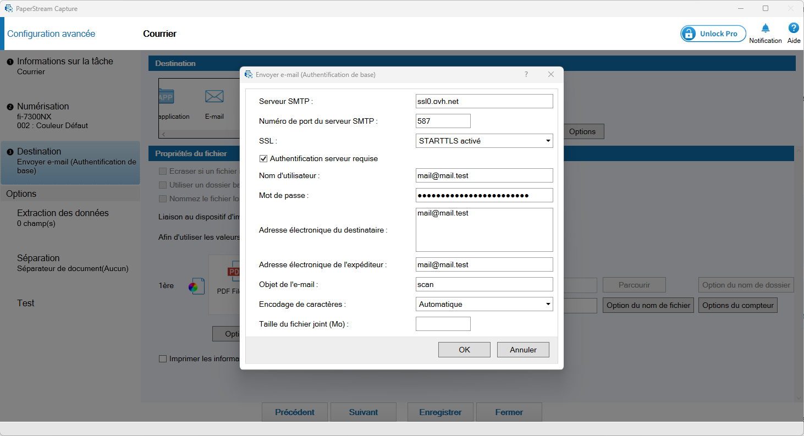Click the Taille du fichier joint field
The image size is (804, 436).
443,324
